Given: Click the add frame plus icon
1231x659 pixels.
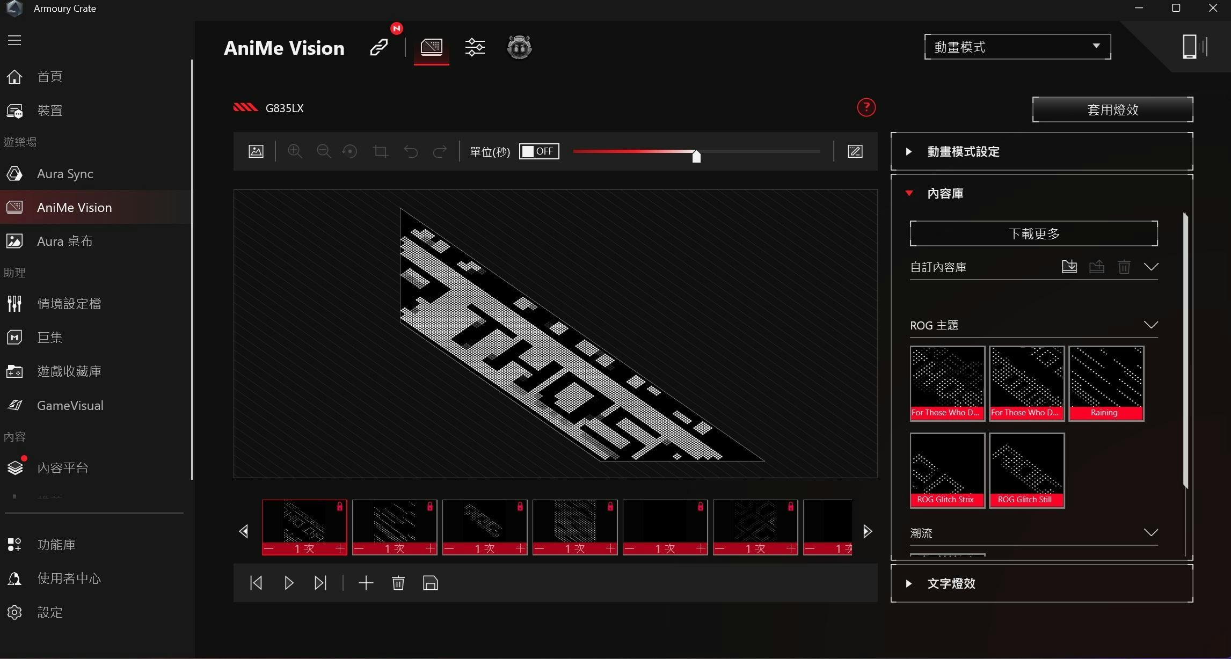Looking at the screenshot, I should click(366, 583).
